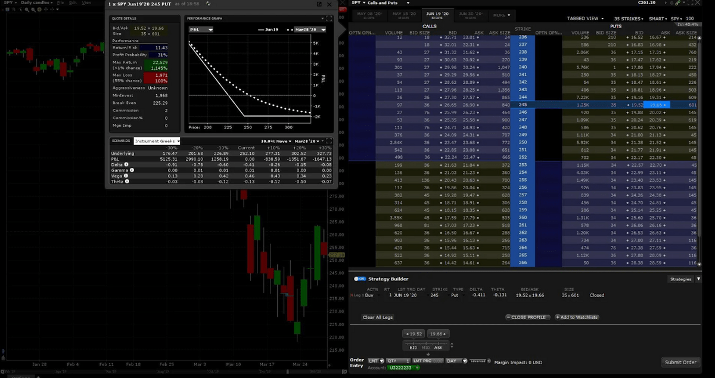Screen dimensions: 715x378
Task: Pop out the SPY put profile window
Action: (x=319, y=4)
